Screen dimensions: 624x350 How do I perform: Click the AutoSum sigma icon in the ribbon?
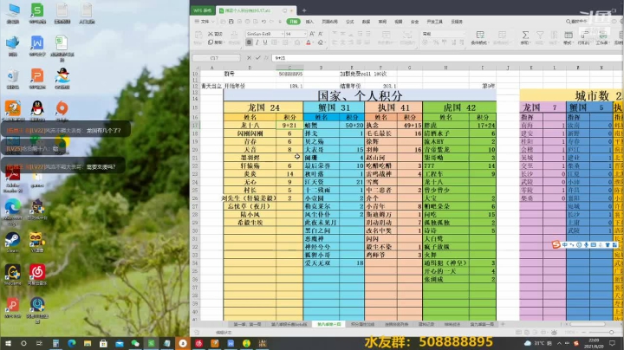tap(525, 35)
